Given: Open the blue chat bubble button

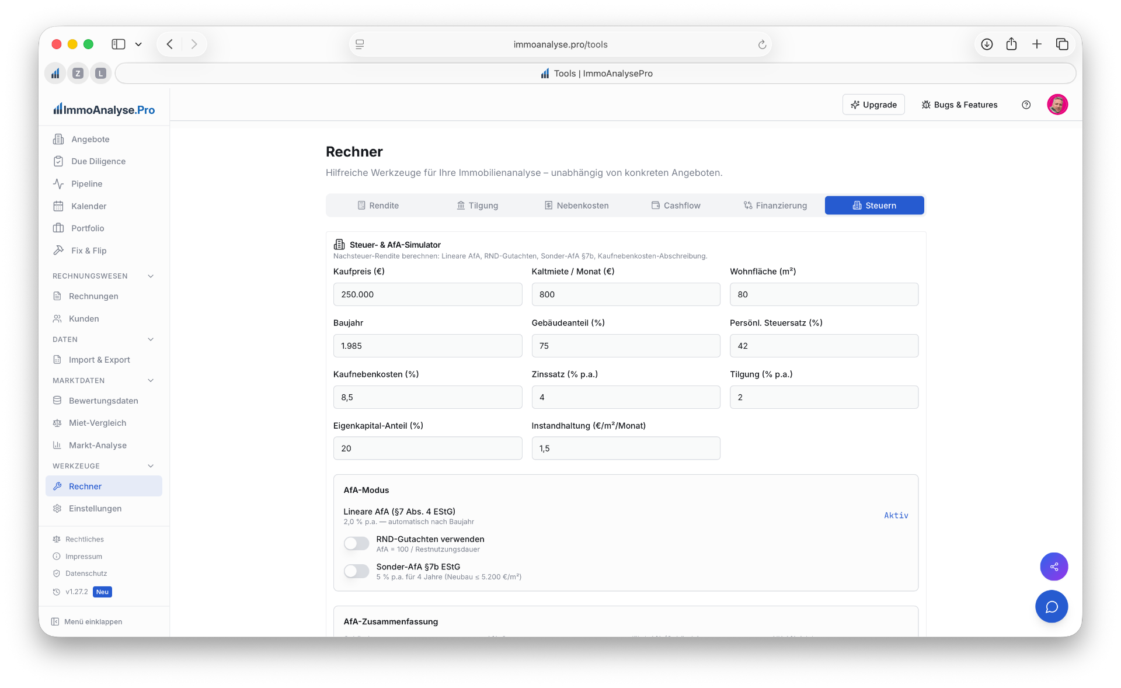Looking at the screenshot, I should click(1052, 607).
